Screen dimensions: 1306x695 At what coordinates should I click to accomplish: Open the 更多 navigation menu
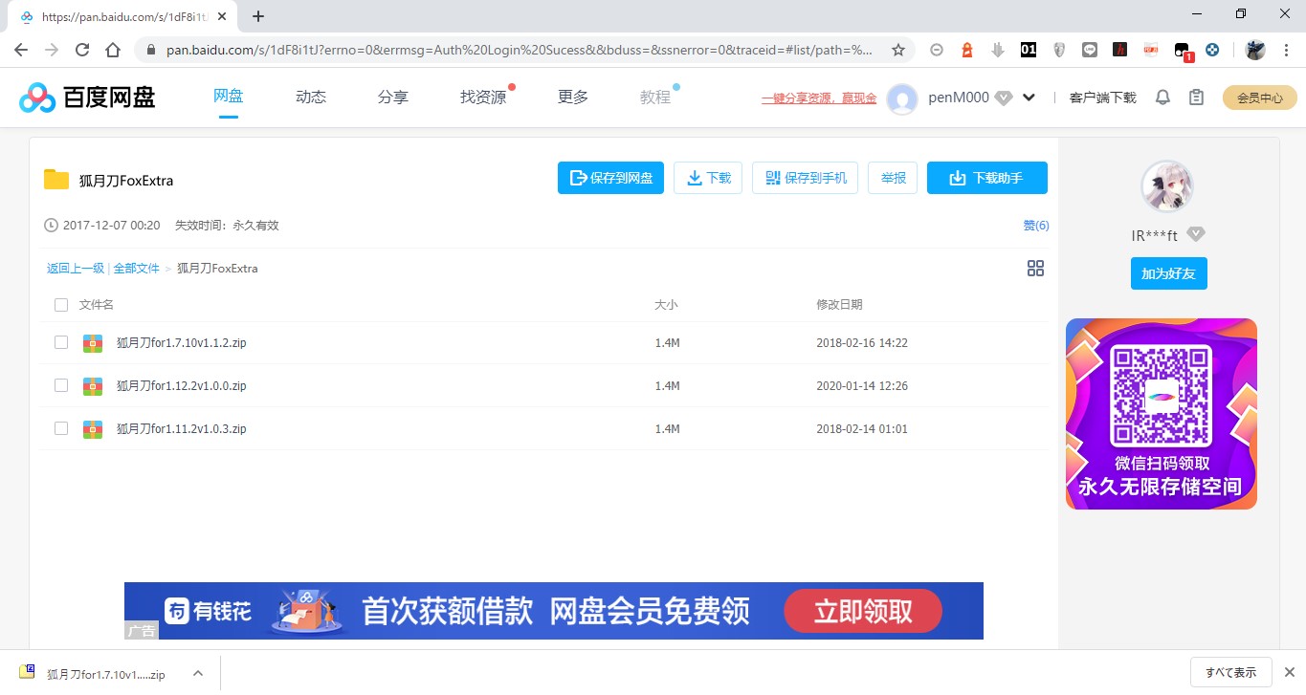[x=573, y=97]
